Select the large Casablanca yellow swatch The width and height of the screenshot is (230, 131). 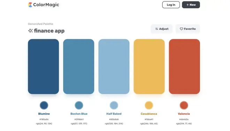(x=149, y=66)
